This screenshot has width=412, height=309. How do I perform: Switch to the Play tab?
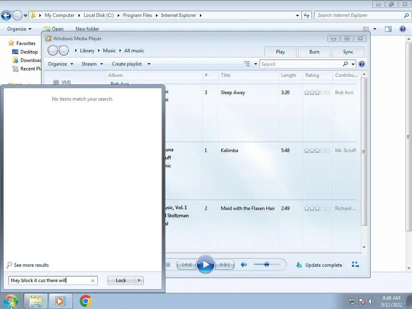[x=280, y=52]
